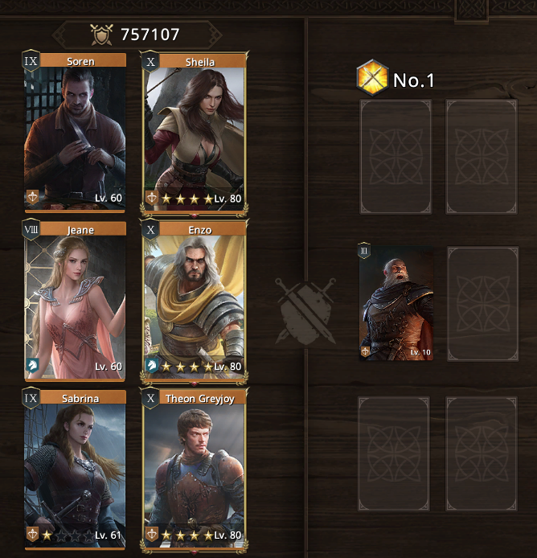Select the Sheila hero portrait

[195, 133]
